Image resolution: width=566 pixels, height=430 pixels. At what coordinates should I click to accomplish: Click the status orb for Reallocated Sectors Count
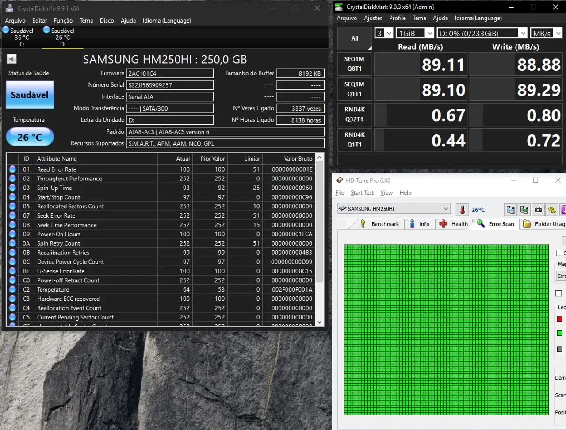pos(12,206)
